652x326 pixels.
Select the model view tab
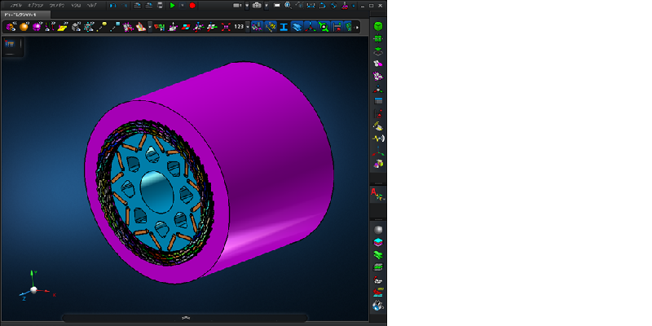(x=25, y=15)
